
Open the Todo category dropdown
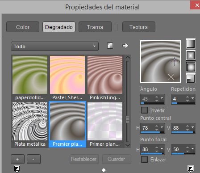[54, 46]
